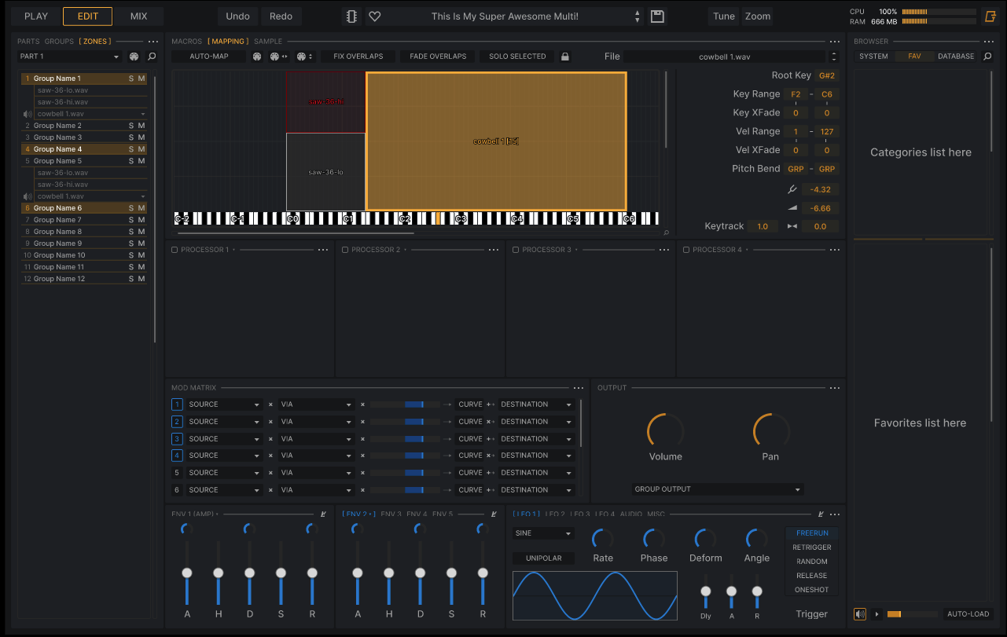Screen dimensions: 1007x637
Task: Click the browser preview play button
Action: [x=877, y=614]
